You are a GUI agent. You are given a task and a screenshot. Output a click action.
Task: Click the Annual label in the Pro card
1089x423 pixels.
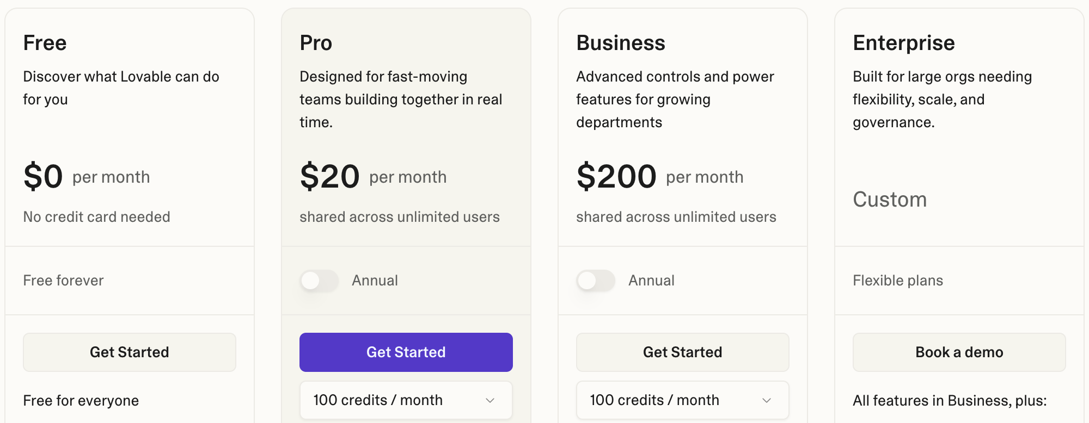pyautogui.click(x=375, y=281)
